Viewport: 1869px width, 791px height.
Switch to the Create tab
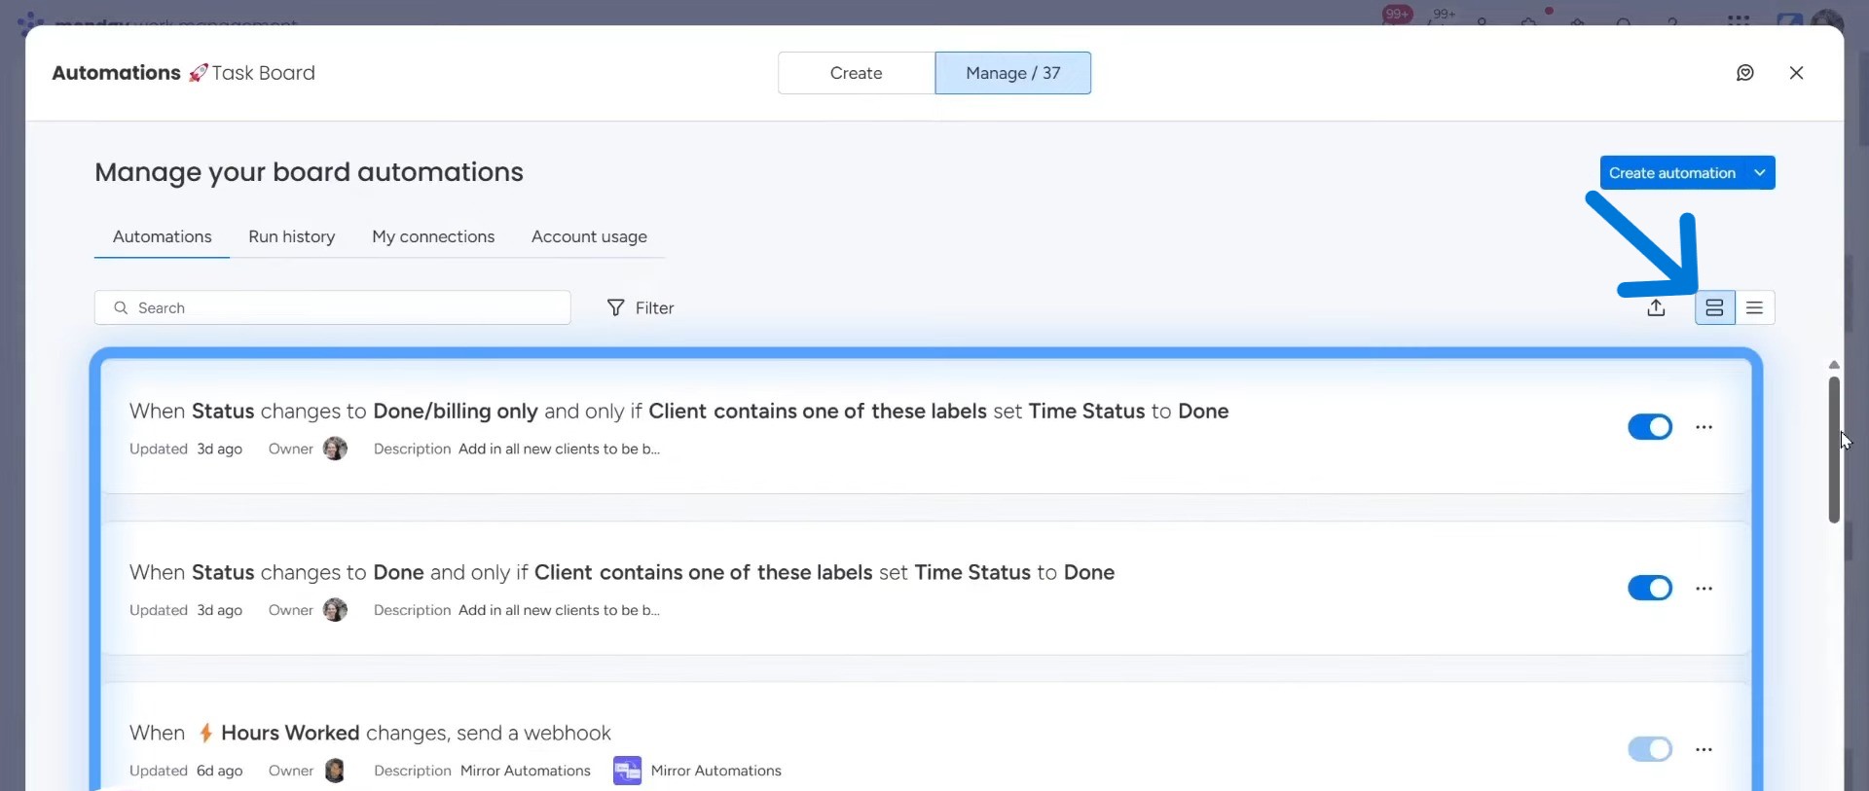[857, 73]
